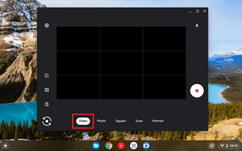Open the status area showing 08:58
Viewport: 242px width, 151px height.
229,145
